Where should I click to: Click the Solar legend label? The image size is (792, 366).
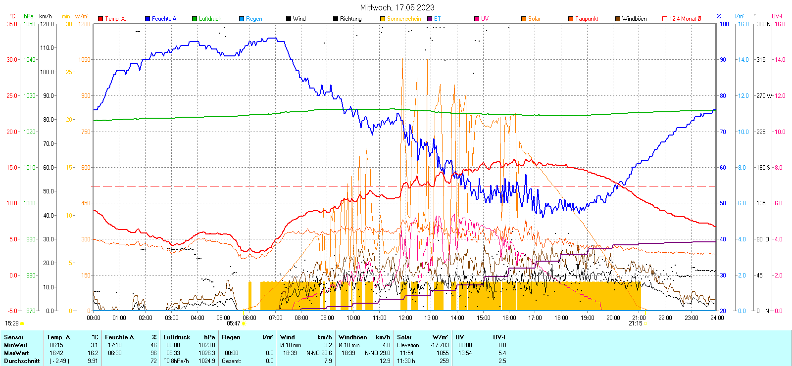[534, 19]
